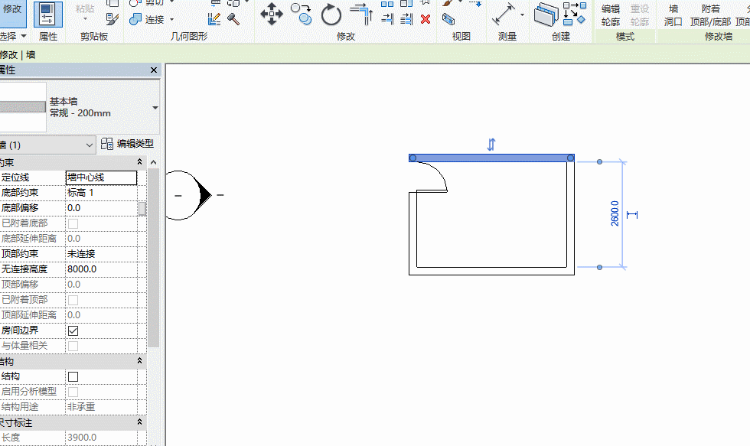Click the 顶部约束 field showing 未连接

pyautogui.click(x=101, y=254)
